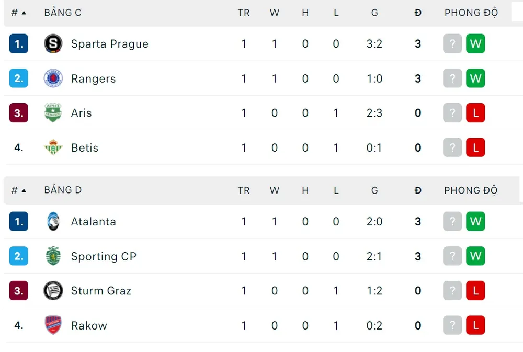Select the TR column header in Bảng C

pyautogui.click(x=244, y=13)
